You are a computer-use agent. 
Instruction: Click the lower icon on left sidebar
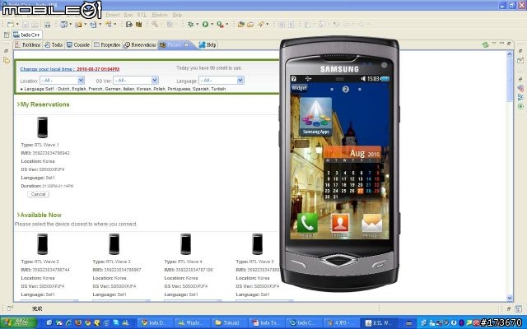click(7, 61)
